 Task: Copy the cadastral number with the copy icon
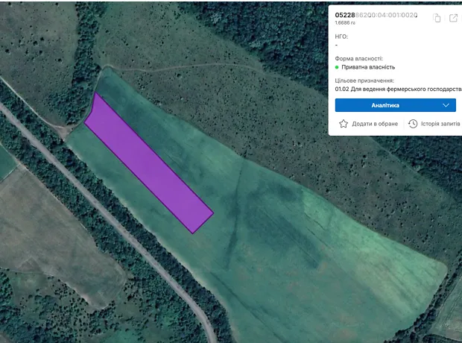(437, 18)
